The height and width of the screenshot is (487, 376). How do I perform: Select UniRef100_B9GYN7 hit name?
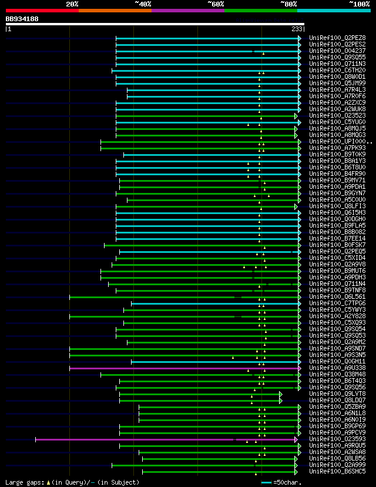337,194
